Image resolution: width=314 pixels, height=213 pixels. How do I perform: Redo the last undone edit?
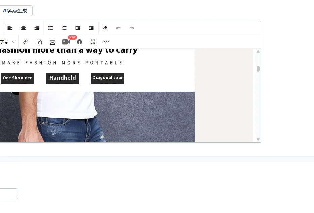[132, 28]
